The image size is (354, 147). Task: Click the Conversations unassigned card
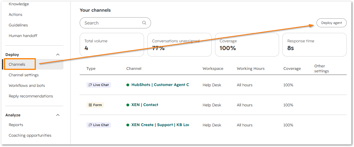pyautogui.click(x=180, y=45)
